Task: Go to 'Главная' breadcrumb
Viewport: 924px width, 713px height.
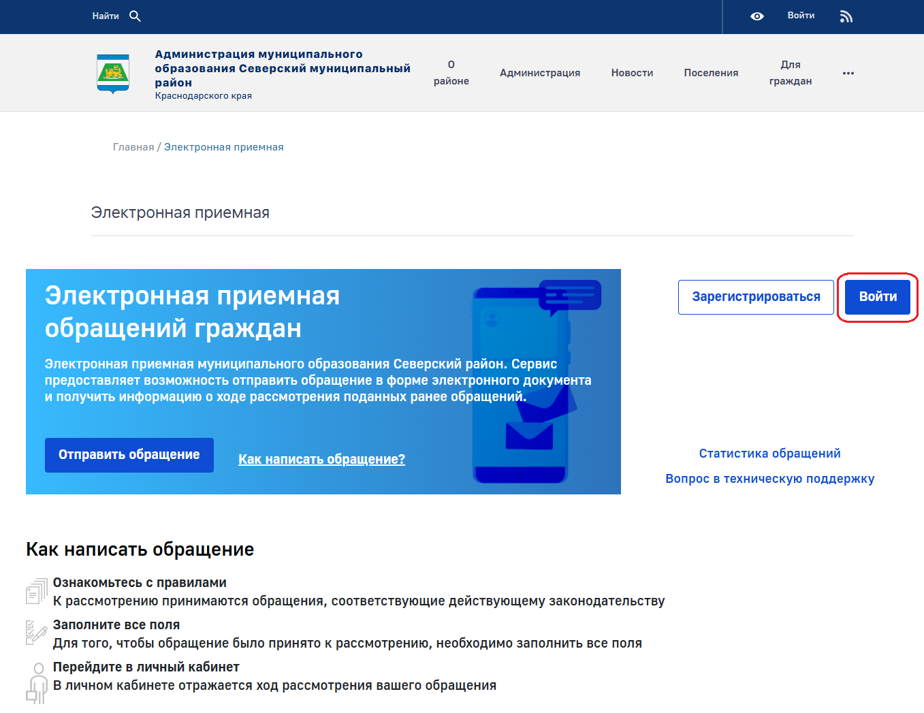Action: click(x=133, y=147)
